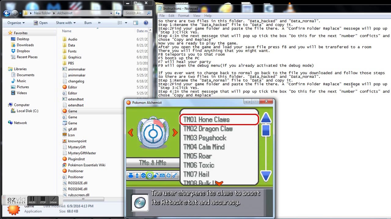Open Notepad Edit menu
391x219 pixels.
171,16
